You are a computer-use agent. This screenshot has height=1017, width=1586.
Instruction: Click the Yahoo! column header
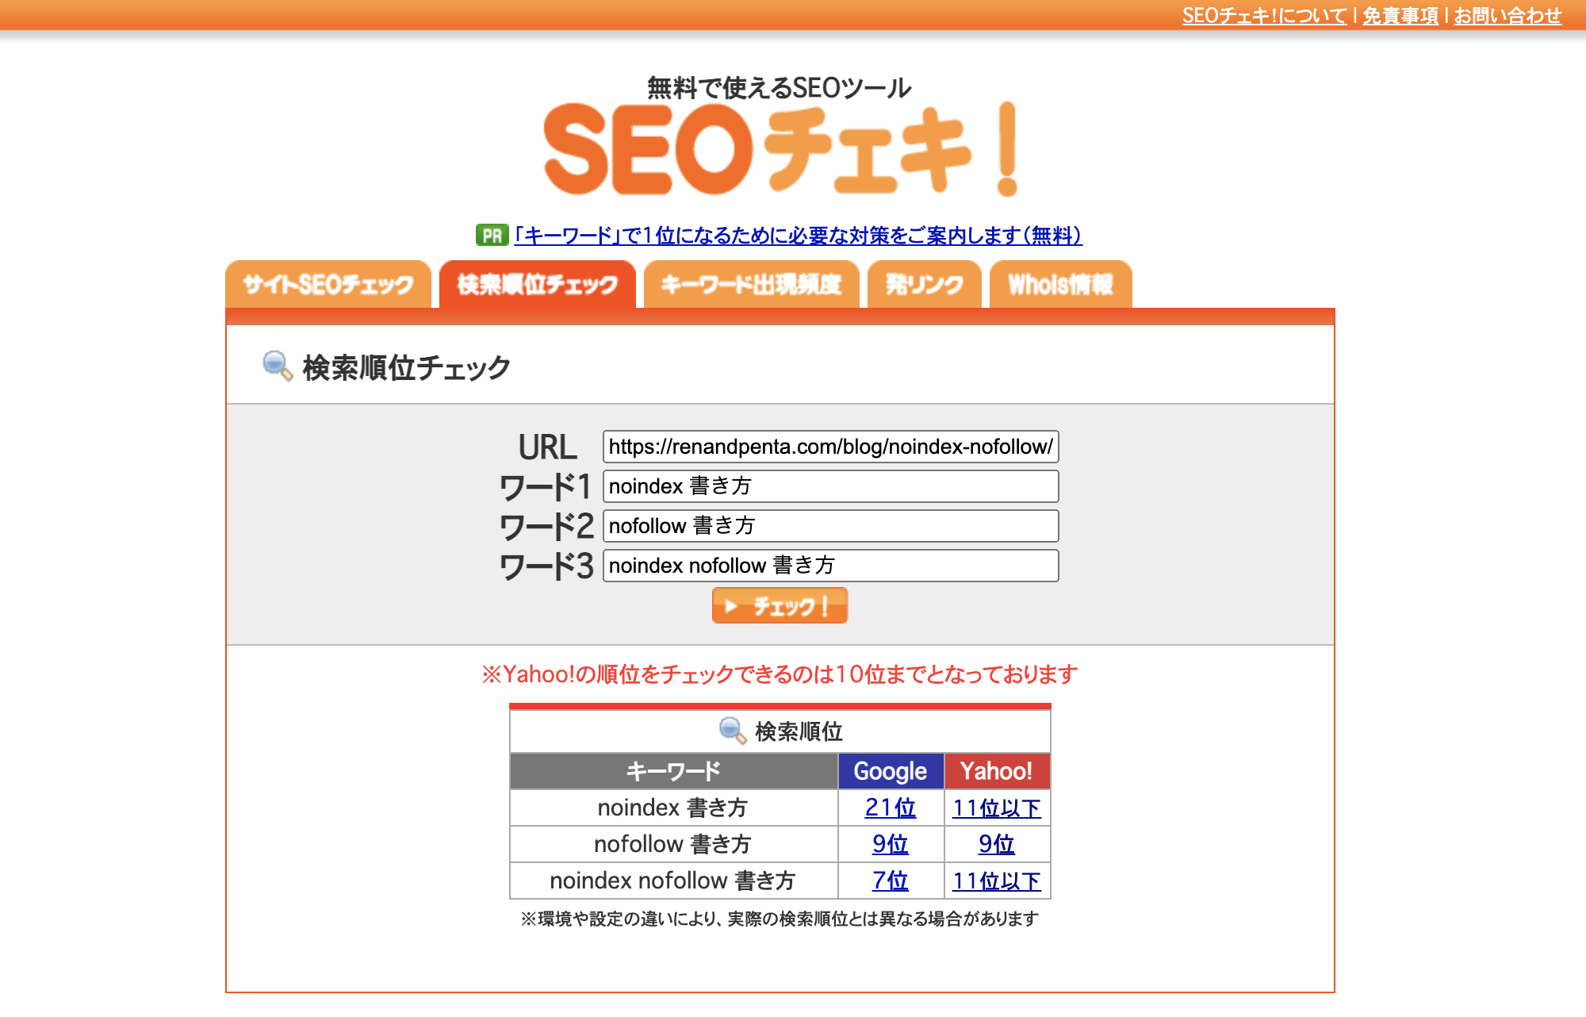click(x=997, y=771)
